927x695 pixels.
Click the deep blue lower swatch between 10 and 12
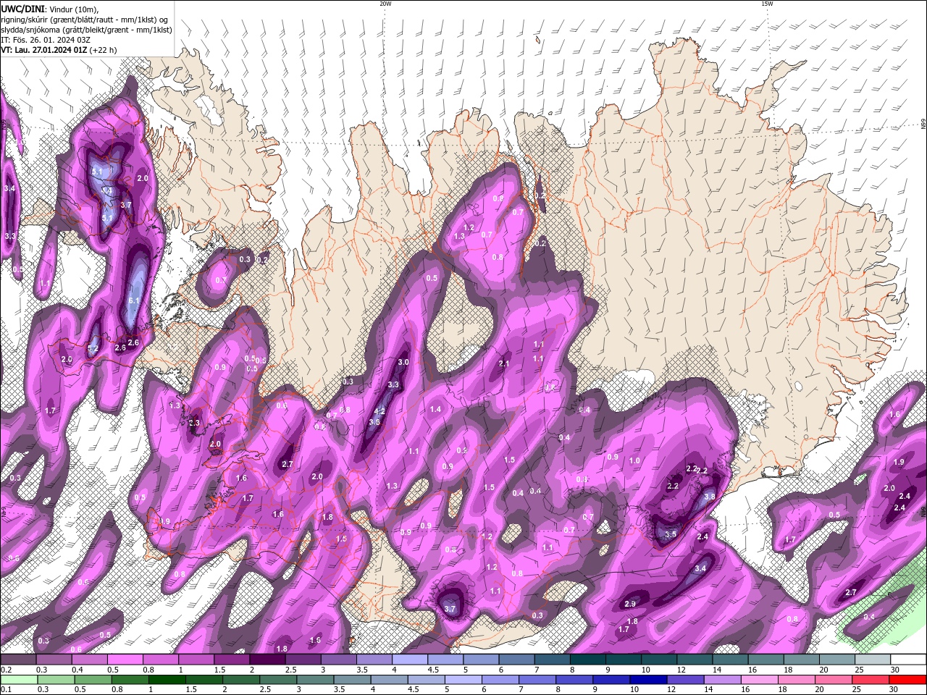648,680
